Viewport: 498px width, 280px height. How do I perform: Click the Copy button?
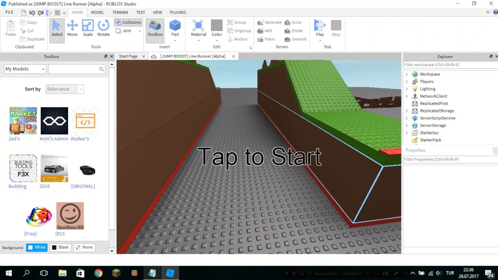[x=28, y=22]
